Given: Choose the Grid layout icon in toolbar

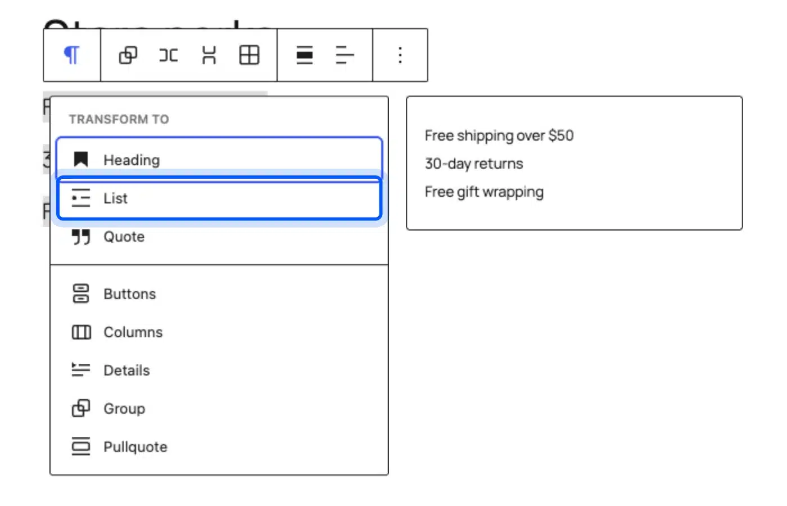Looking at the screenshot, I should tap(249, 55).
